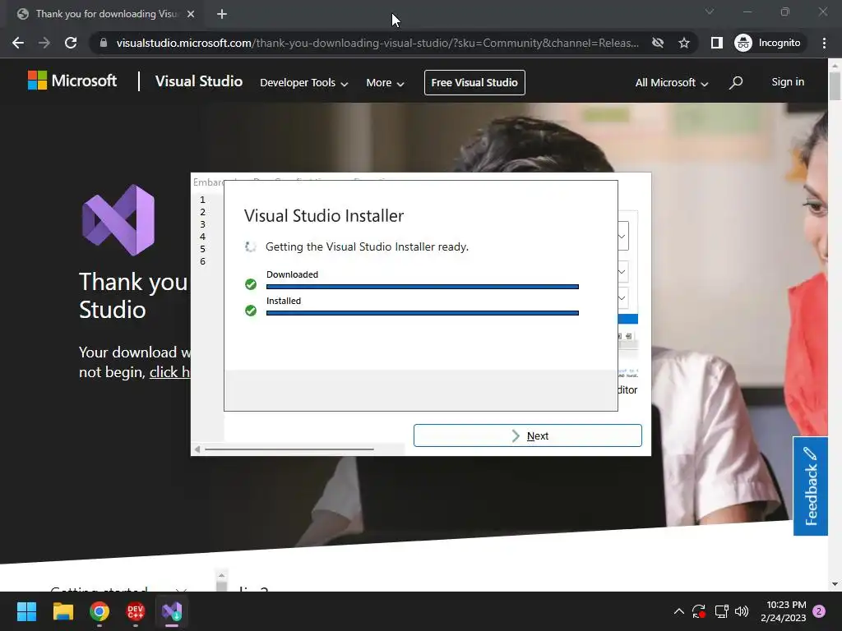The width and height of the screenshot is (842, 631).
Task: Click the Installed progress bar
Action: tap(422, 313)
